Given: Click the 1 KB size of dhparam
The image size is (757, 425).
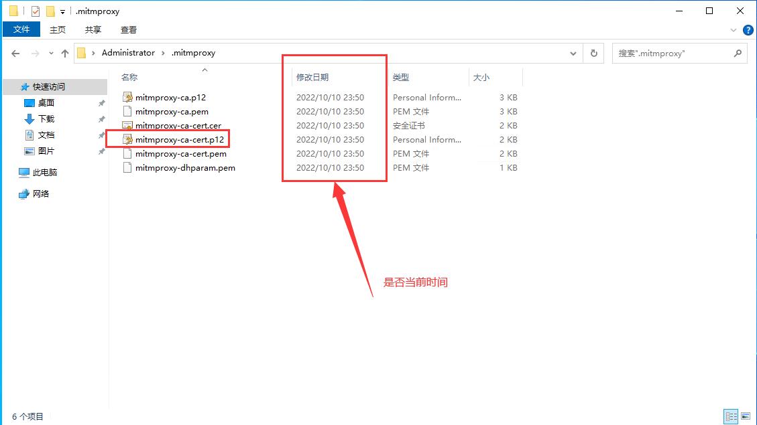Looking at the screenshot, I should pyautogui.click(x=508, y=168).
